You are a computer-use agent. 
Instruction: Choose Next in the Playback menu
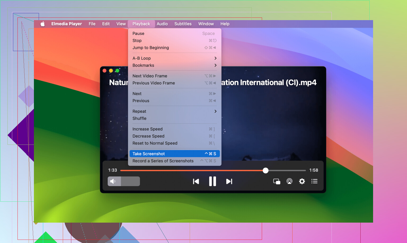175,94
